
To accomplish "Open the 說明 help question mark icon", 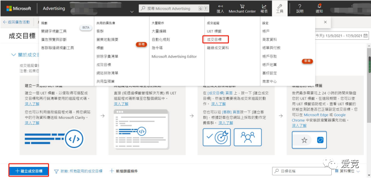I will [x=300, y=6].
